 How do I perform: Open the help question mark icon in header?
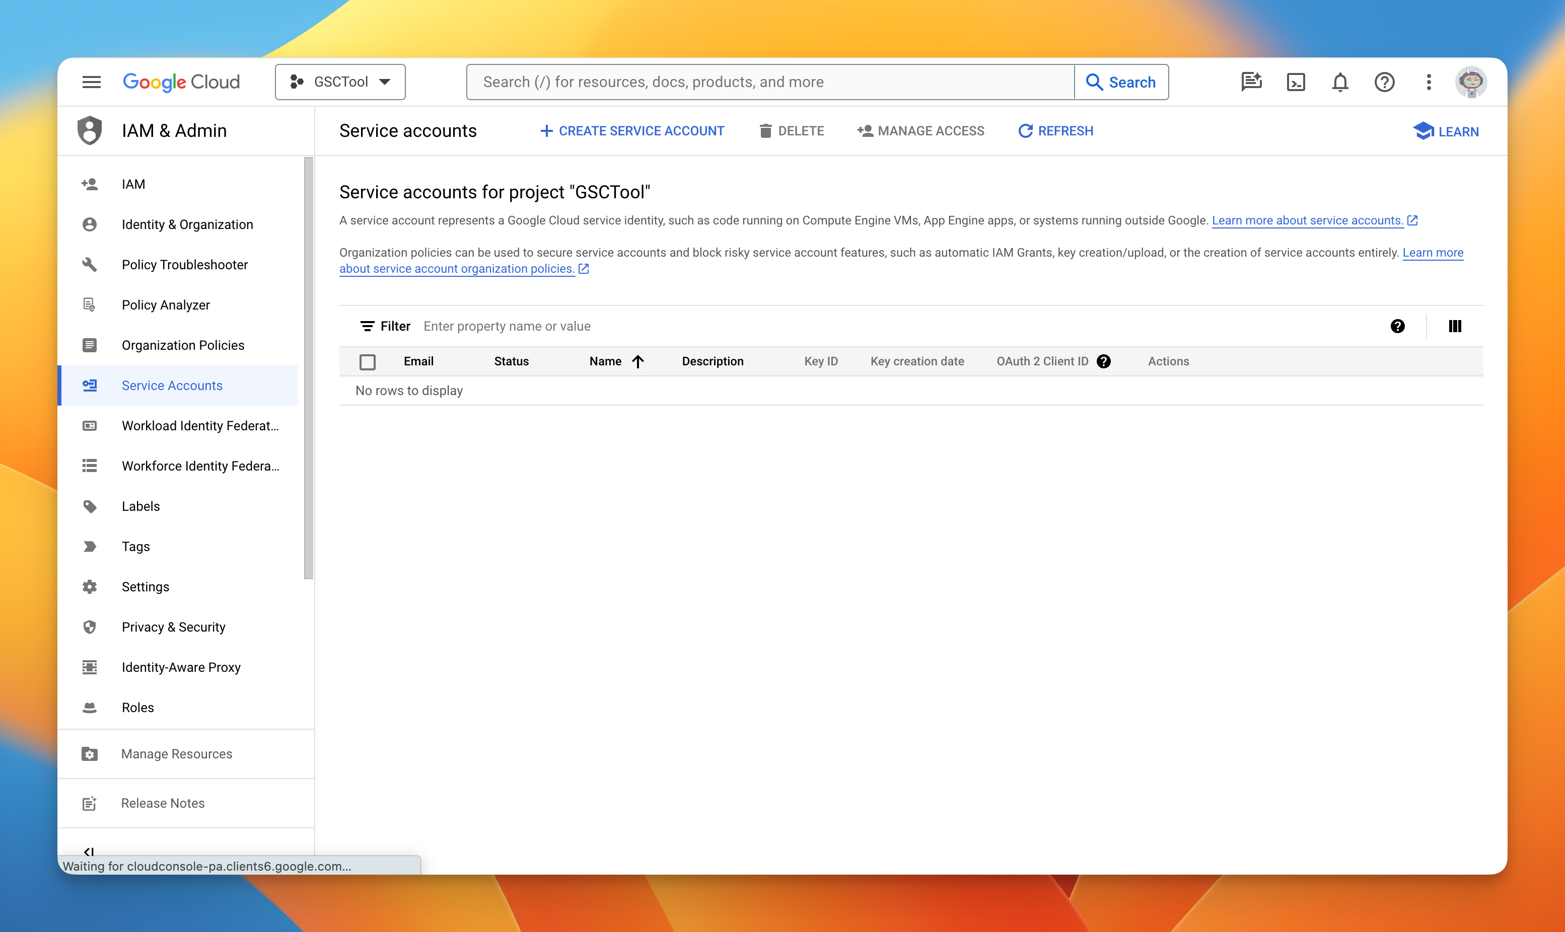tap(1384, 82)
